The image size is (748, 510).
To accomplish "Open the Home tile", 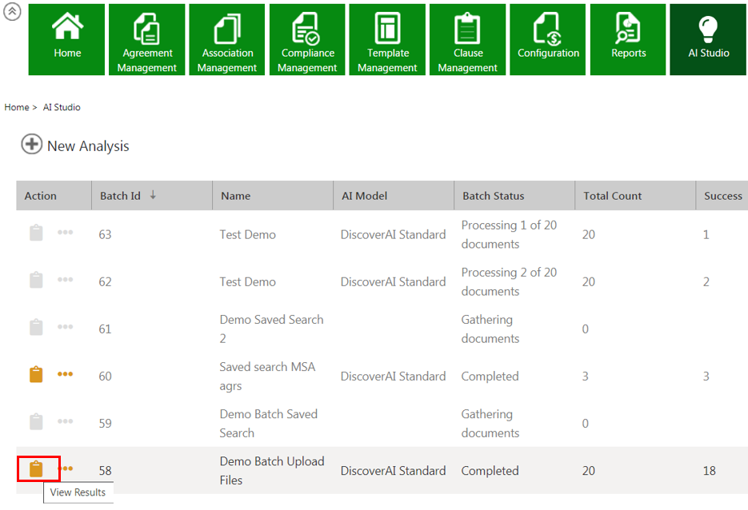I will [x=67, y=39].
